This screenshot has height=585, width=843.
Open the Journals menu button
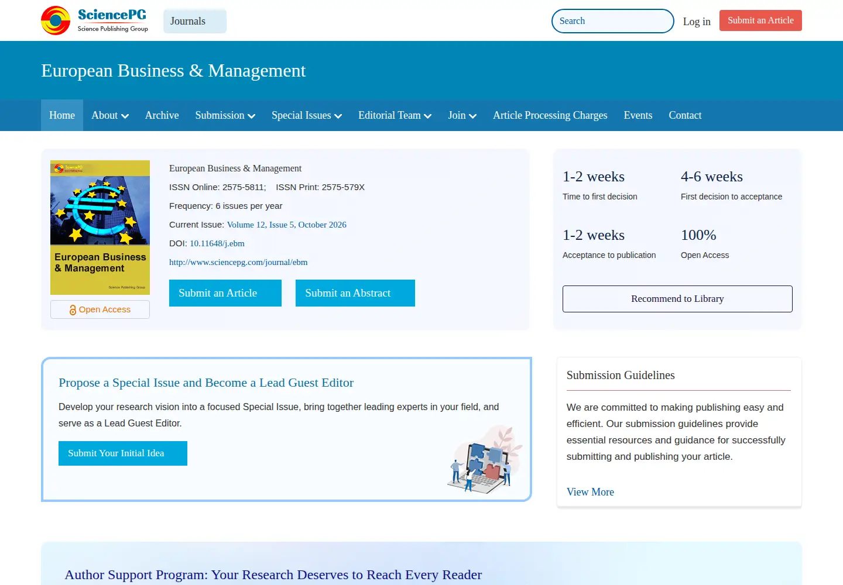[x=195, y=21]
